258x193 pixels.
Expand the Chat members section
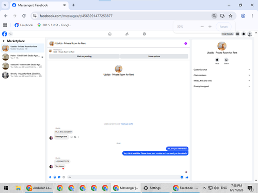point(221,75)
